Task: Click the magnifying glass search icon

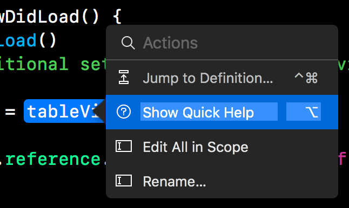Action: 128,43
